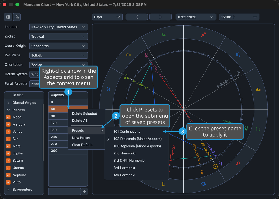Click the Cancer sign symbol on the zodiac ring
Screen dimensions: 279x199
click(x=204, y=184)
